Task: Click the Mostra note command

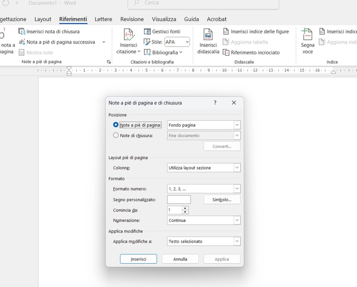Action: pos(36,52)
